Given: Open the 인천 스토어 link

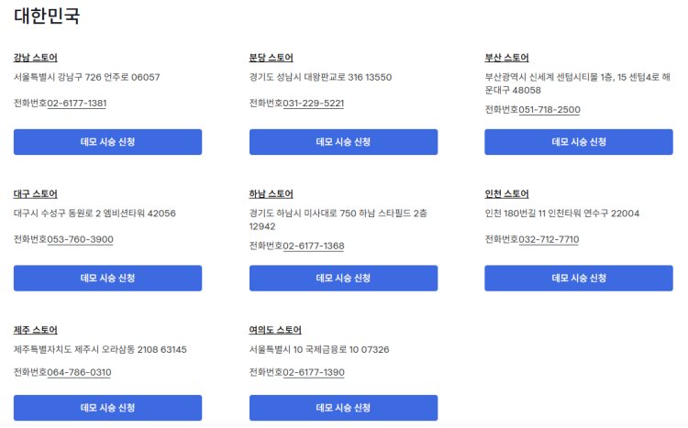Looking at the screenshot, I should coord(506,194).
